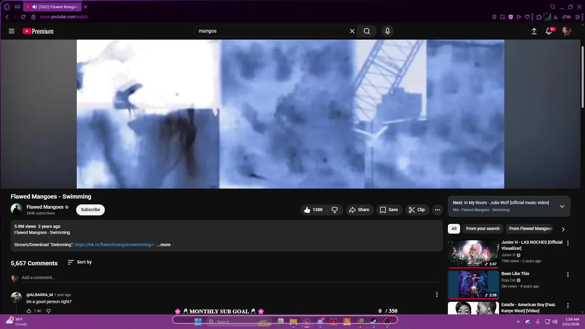
Task: Open Flawed Mangoes channel avatar
Action: pos(16,209)
